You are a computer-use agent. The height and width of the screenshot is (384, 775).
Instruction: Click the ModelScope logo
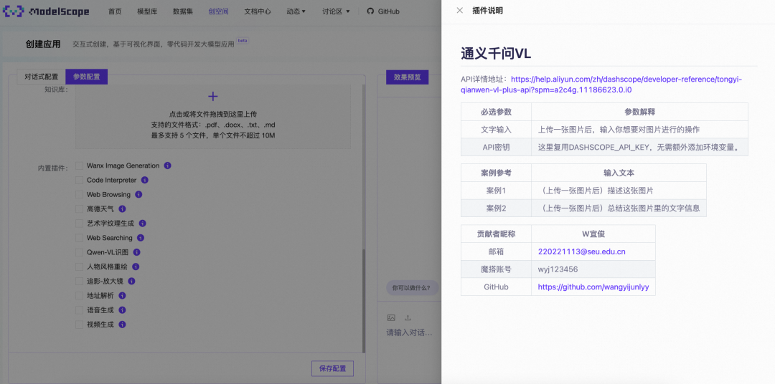(46, 11)
